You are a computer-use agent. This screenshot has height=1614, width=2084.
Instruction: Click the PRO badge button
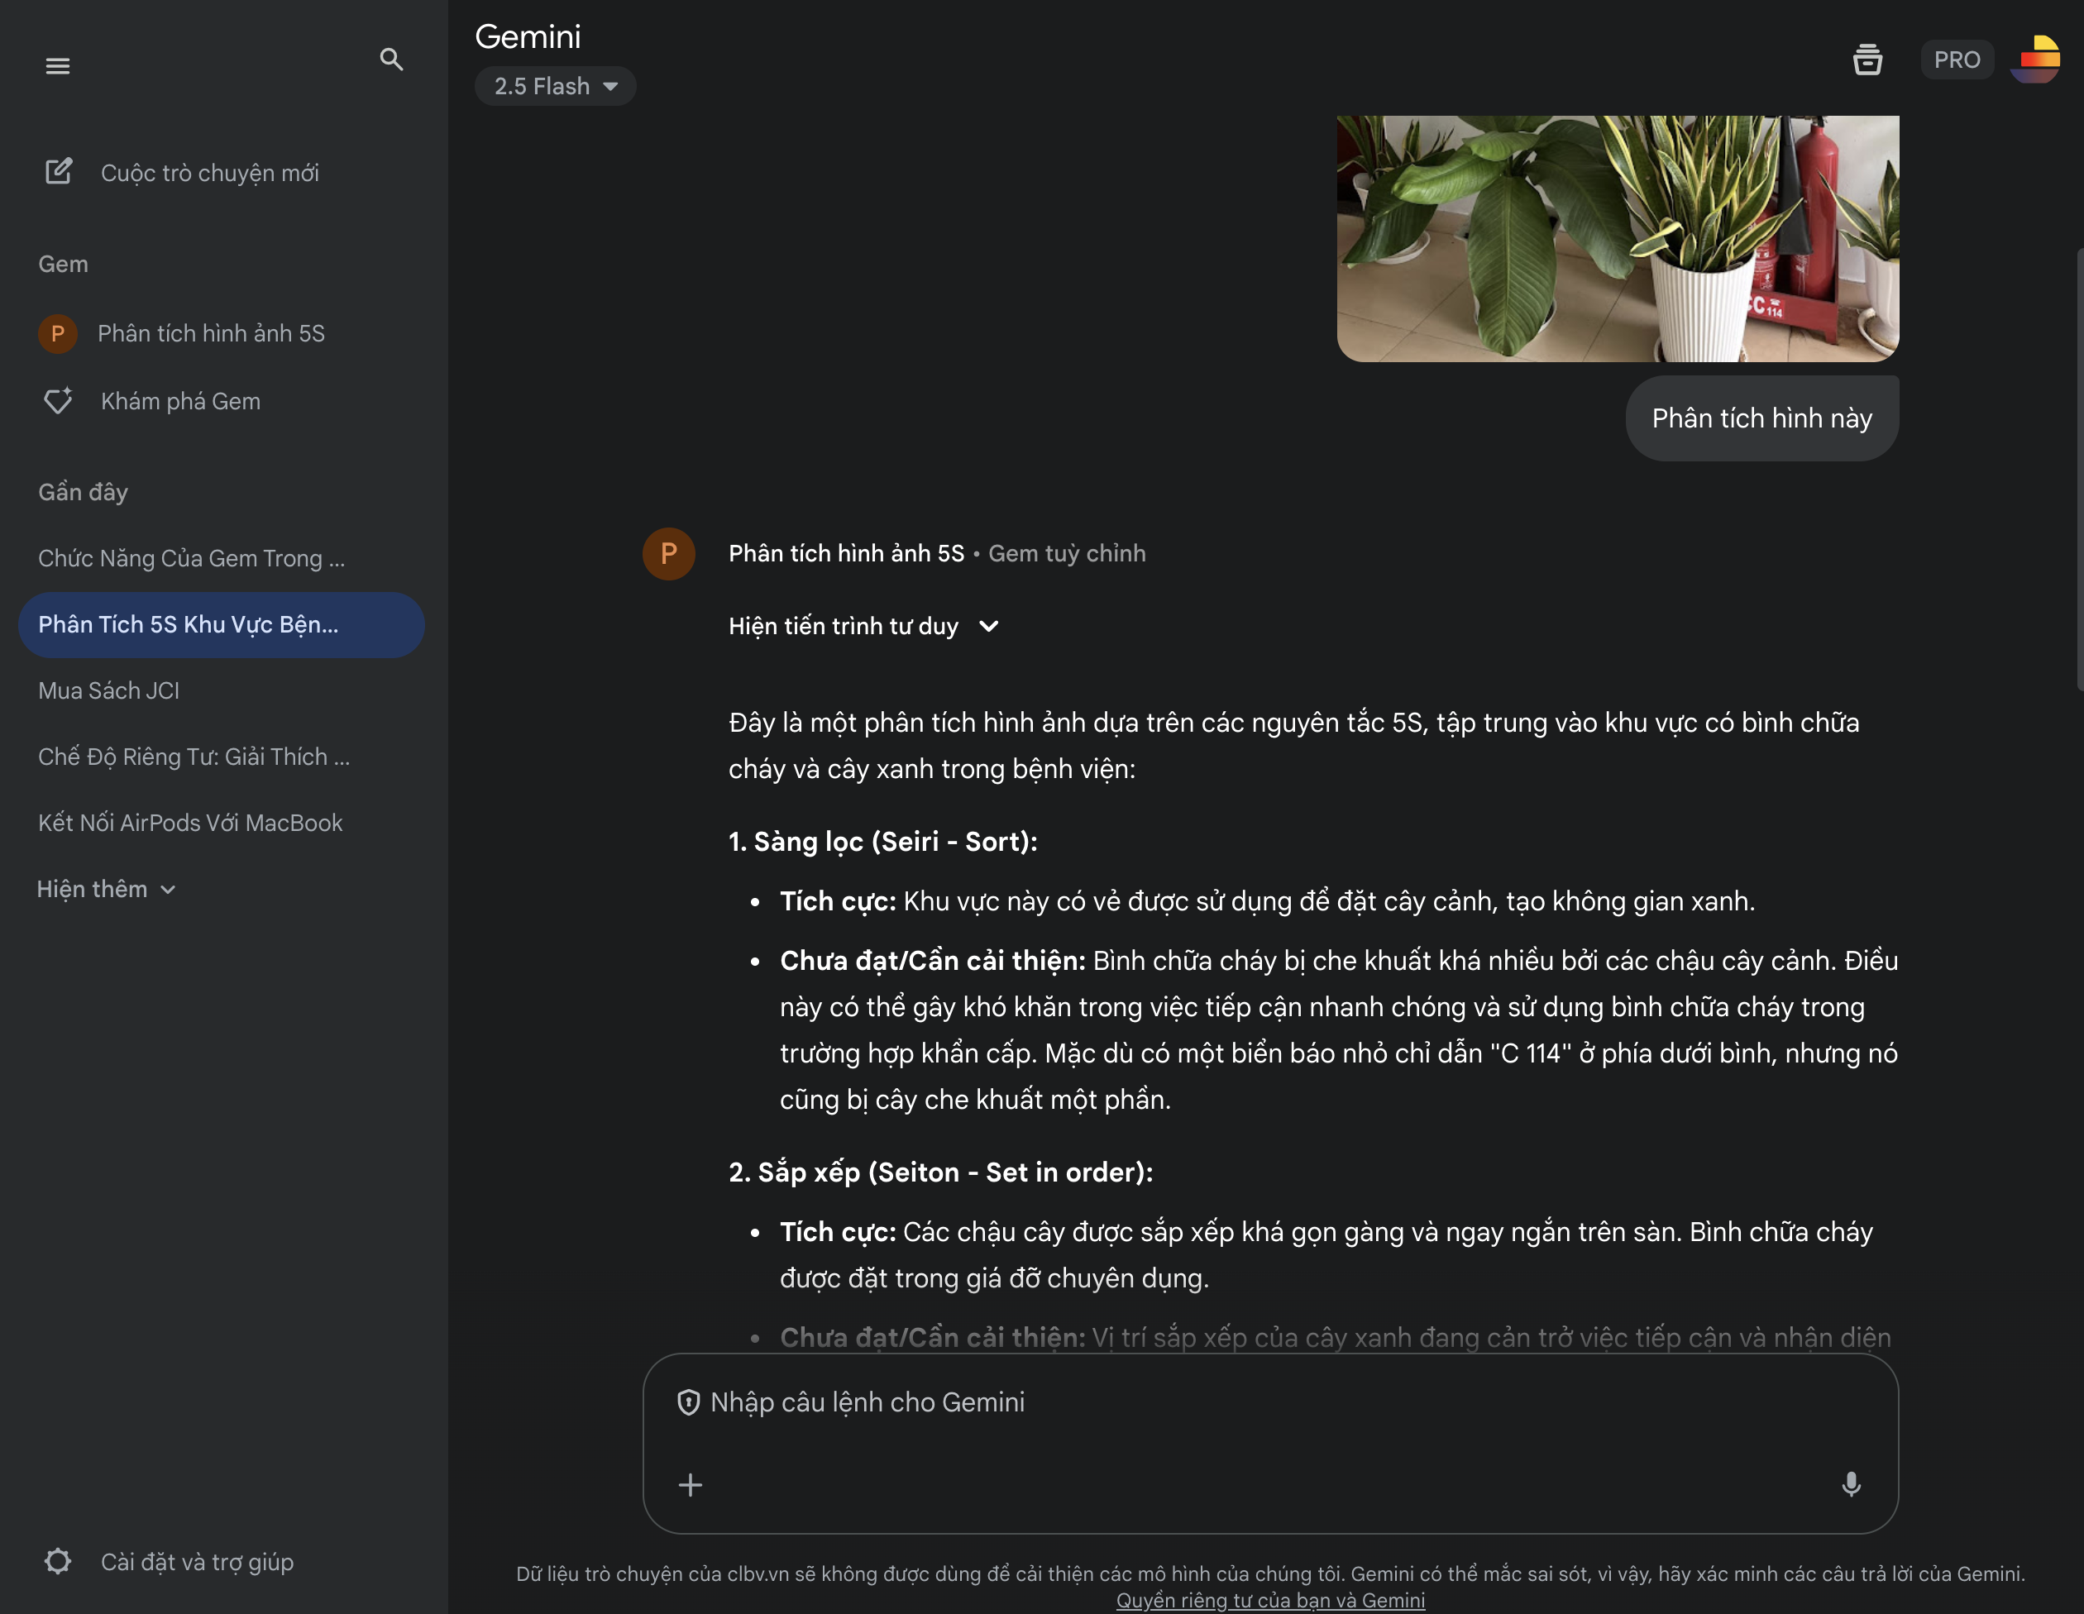[x=1956, y=60]
